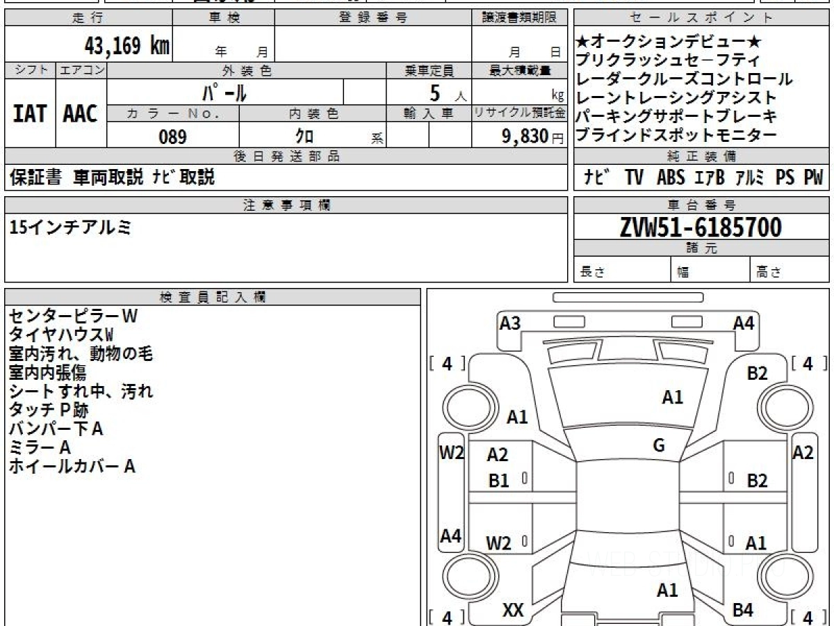
Task: Select the センターピラーW inspector note
Action: coord(74,316)
